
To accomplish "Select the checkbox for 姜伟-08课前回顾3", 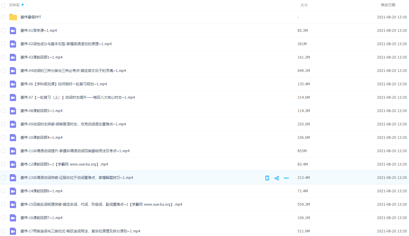I will [x=3, y=111].
